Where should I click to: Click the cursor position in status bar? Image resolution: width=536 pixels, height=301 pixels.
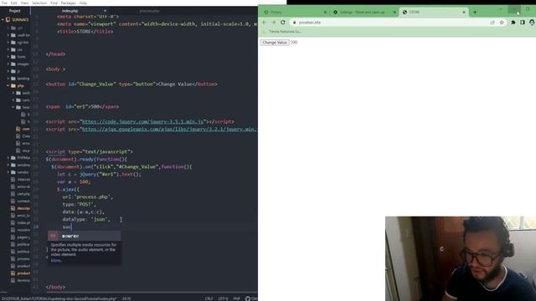126,298
